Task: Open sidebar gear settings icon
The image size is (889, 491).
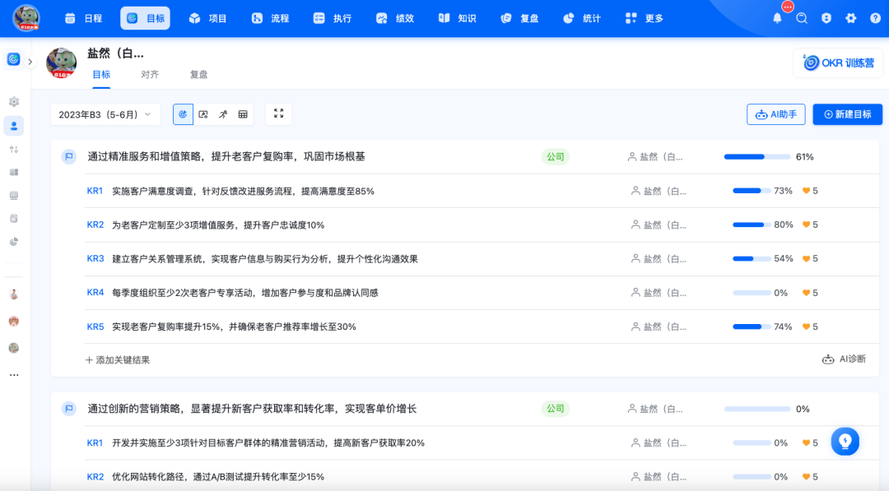Action: (14, 102)
